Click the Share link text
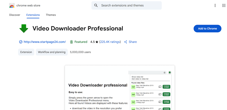Viewport: 227px width, 110px height. click(133, 42)
